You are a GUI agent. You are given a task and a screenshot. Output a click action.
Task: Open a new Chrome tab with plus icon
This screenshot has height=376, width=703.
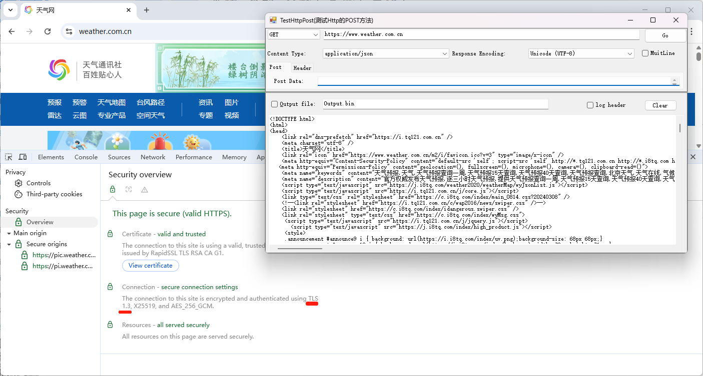pyautogui.click(x=147, y=10)
